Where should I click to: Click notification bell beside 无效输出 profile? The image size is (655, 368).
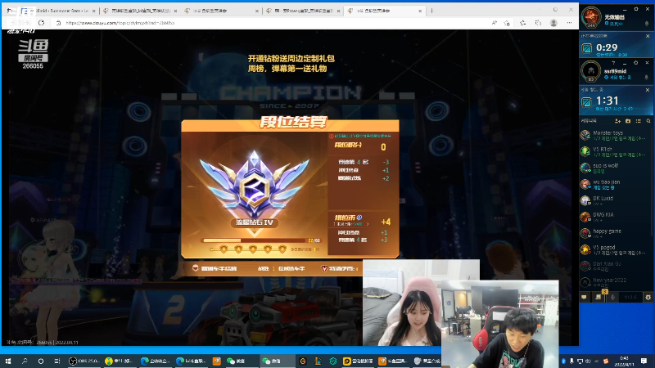[x=647, y=25]
